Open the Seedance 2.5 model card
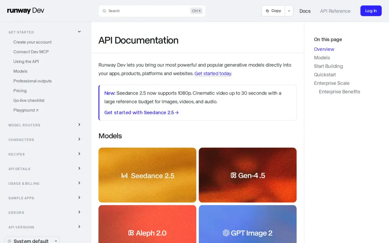The image size is (389, 243). point(147,175)
